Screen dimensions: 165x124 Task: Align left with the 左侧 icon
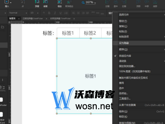[107, 2]
